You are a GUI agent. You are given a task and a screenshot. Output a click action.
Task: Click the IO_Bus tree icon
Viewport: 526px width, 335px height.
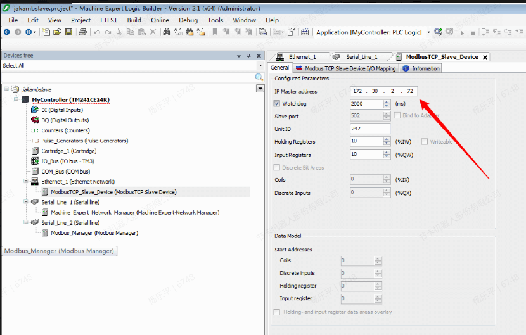click(x=35, y=161)
